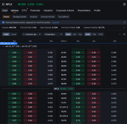Open the Calendar Spread strategy dropdown
Image resolution: width=127 pixels, height=124 pixels.
[32, 34]
